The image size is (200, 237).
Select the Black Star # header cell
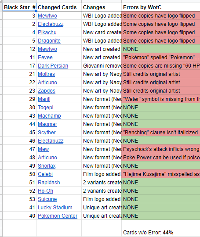pos(19,7)
